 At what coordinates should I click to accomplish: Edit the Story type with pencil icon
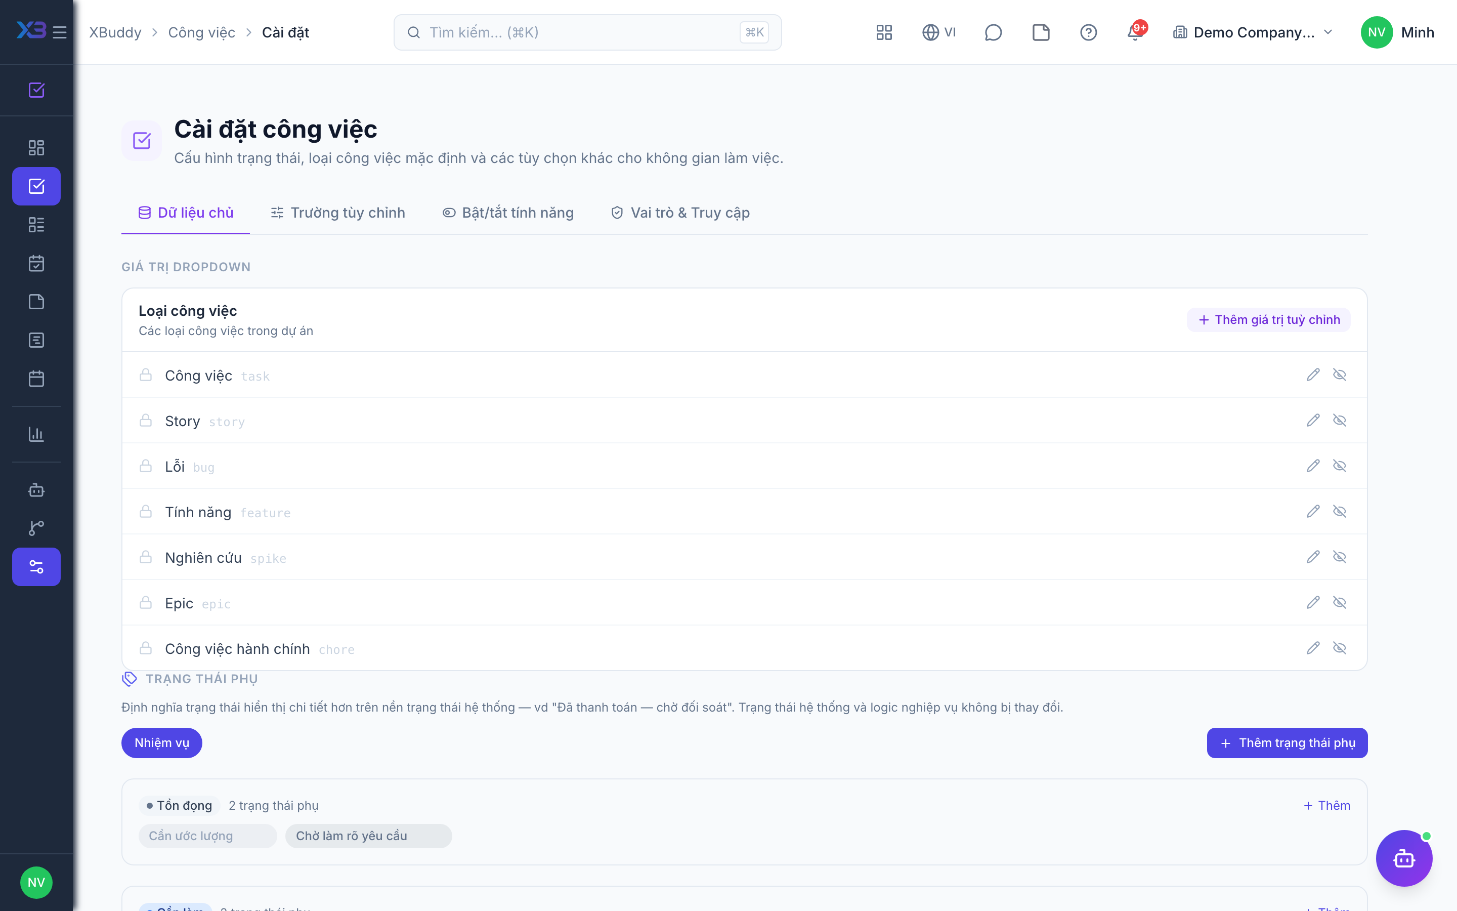tap(1313, 421)
